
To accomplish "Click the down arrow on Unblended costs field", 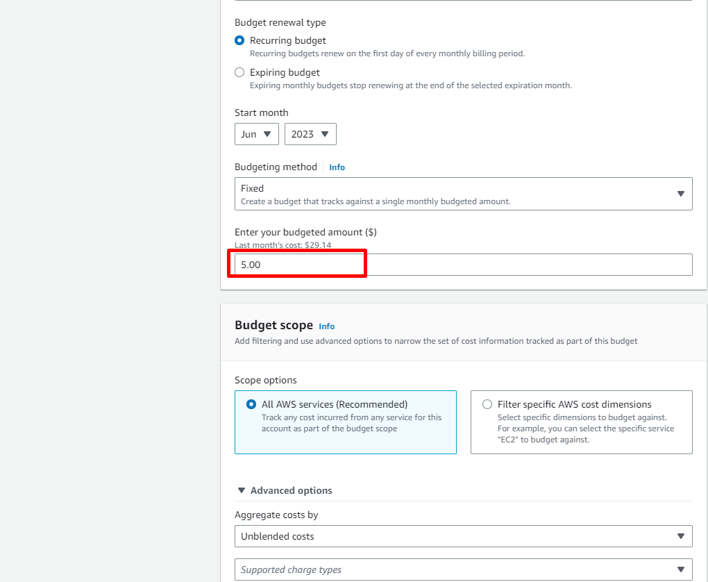I will (680, 536).
